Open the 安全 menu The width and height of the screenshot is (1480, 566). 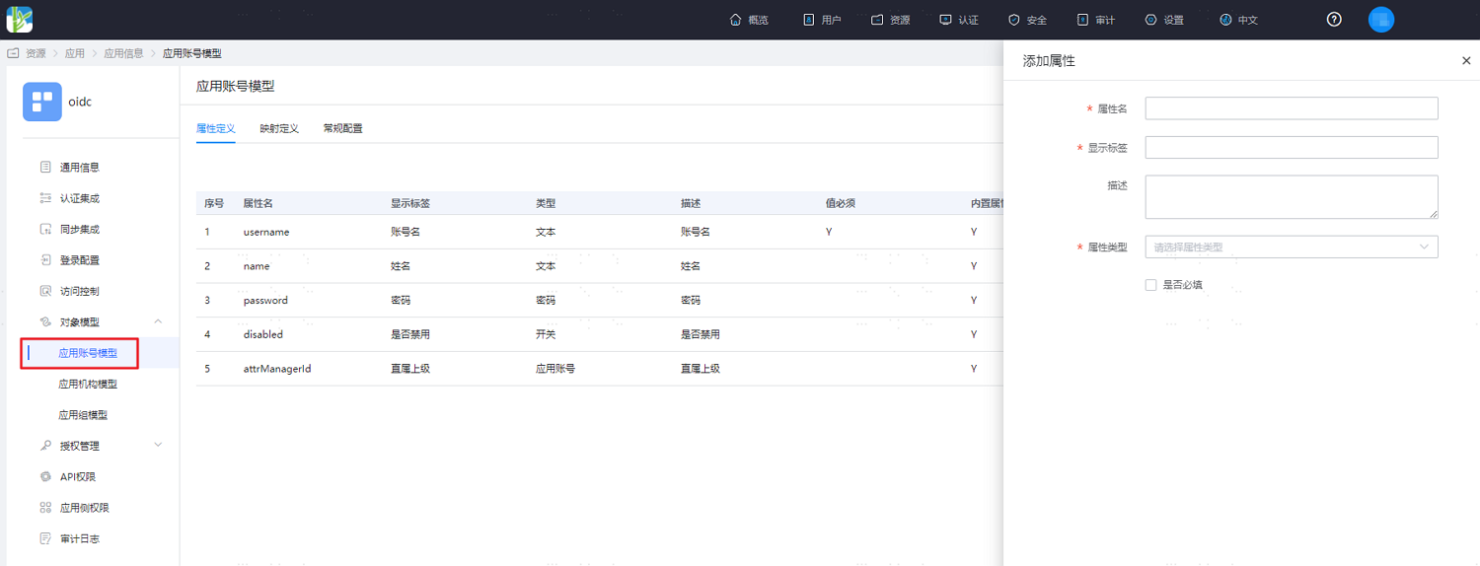point(1027,20)
